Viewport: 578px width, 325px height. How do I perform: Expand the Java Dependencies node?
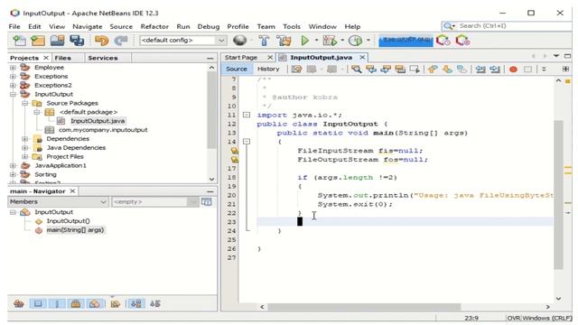tap(24, 148)
